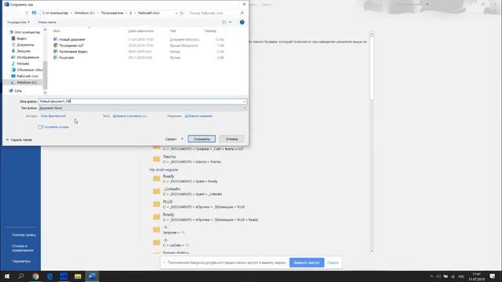This screenshot has width=502, height=282.
Task: Open Рабочий стол in navigation pane
Action: 27,76
